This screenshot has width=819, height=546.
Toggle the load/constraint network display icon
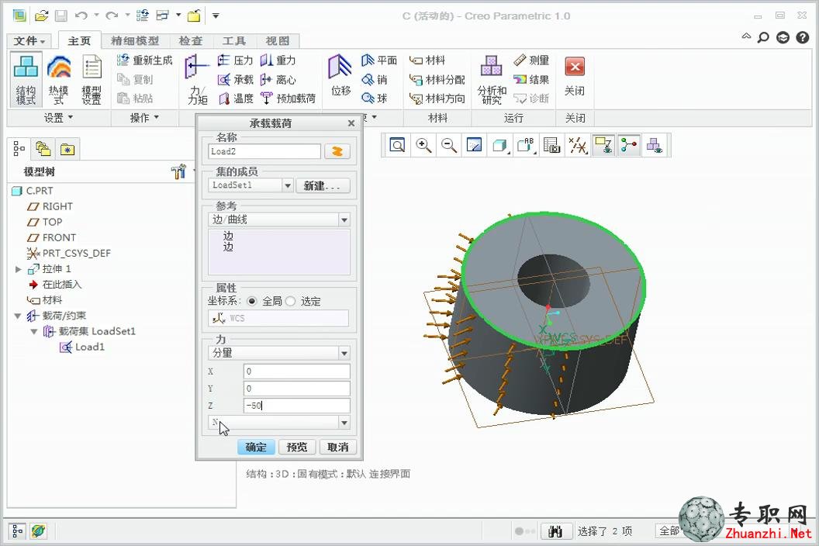(x=629, y=145)
